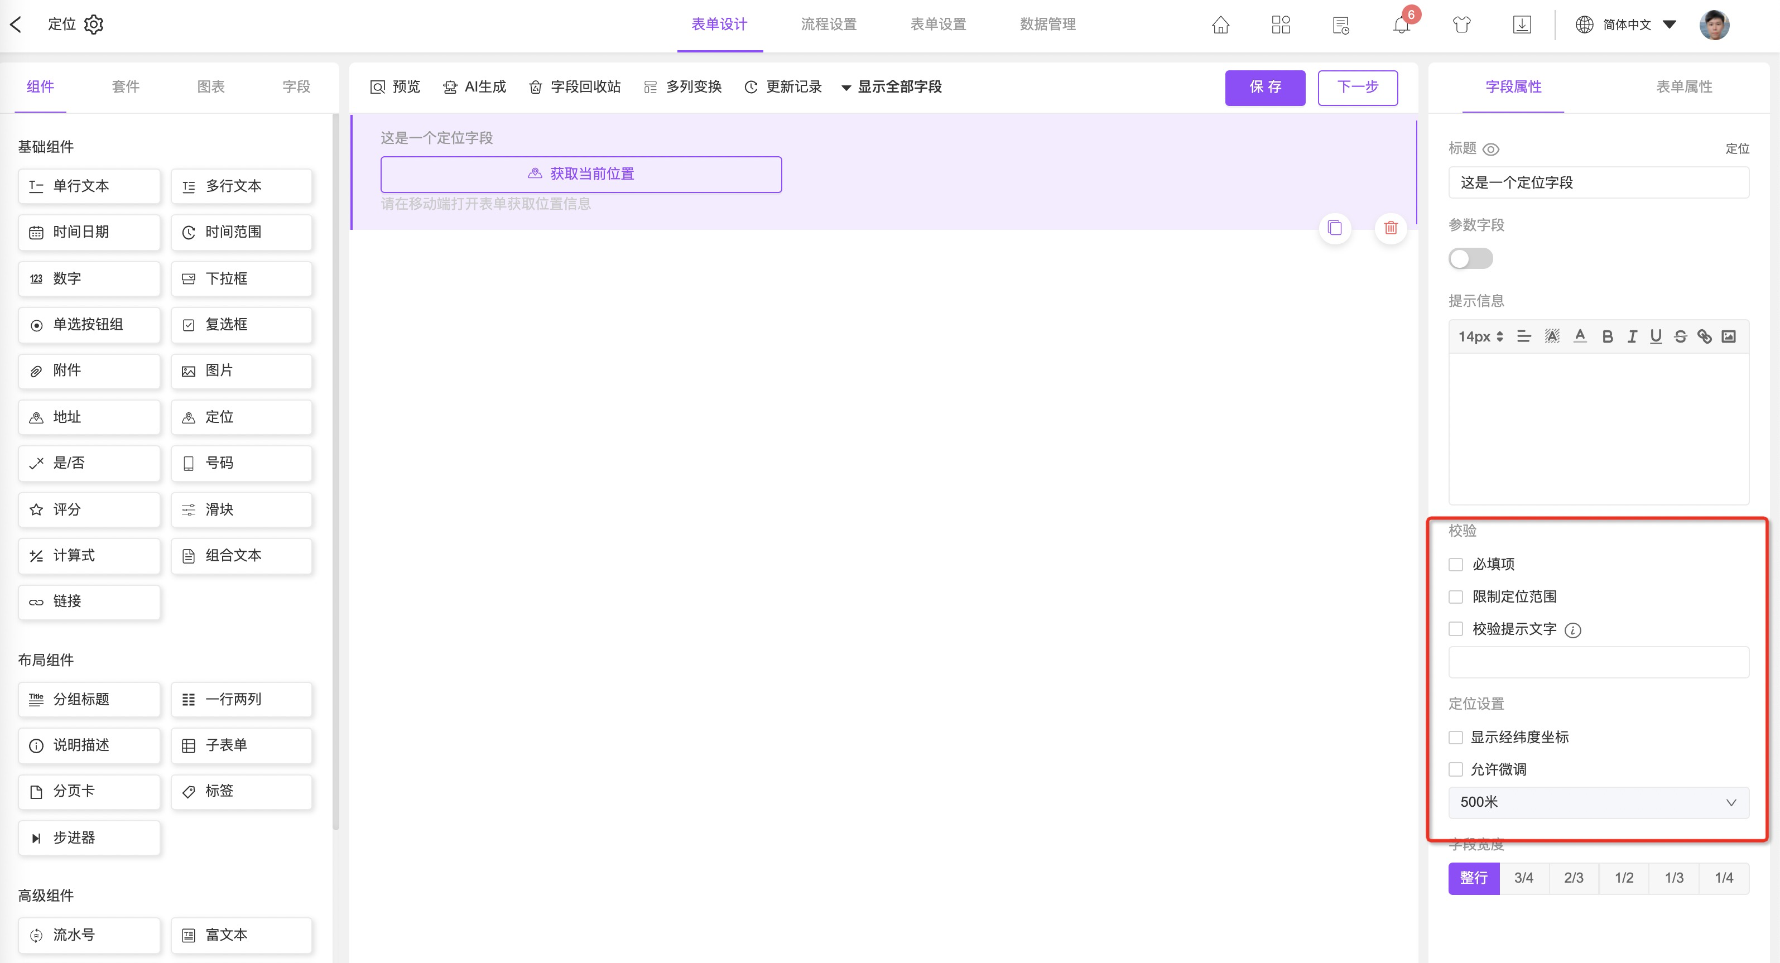Open 字段回收站 in the toolbar

click(x=575, y=87)
